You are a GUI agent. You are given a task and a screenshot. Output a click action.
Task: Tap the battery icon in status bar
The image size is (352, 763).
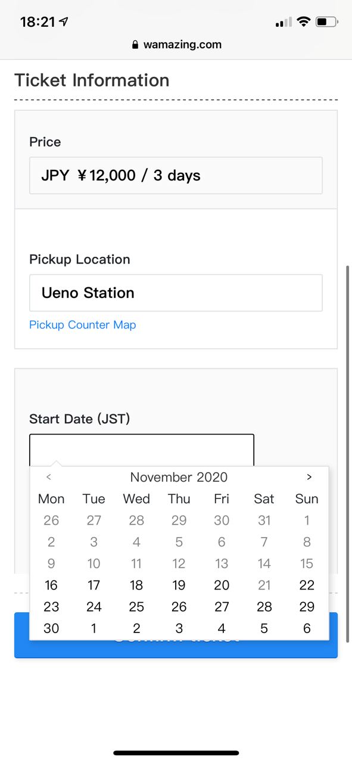(x=327, y=22)
